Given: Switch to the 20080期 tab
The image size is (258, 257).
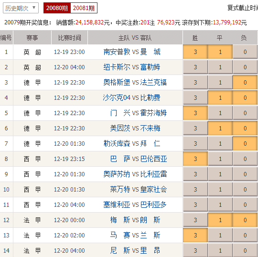Looking at the screenshot, I should pos(57,8).
